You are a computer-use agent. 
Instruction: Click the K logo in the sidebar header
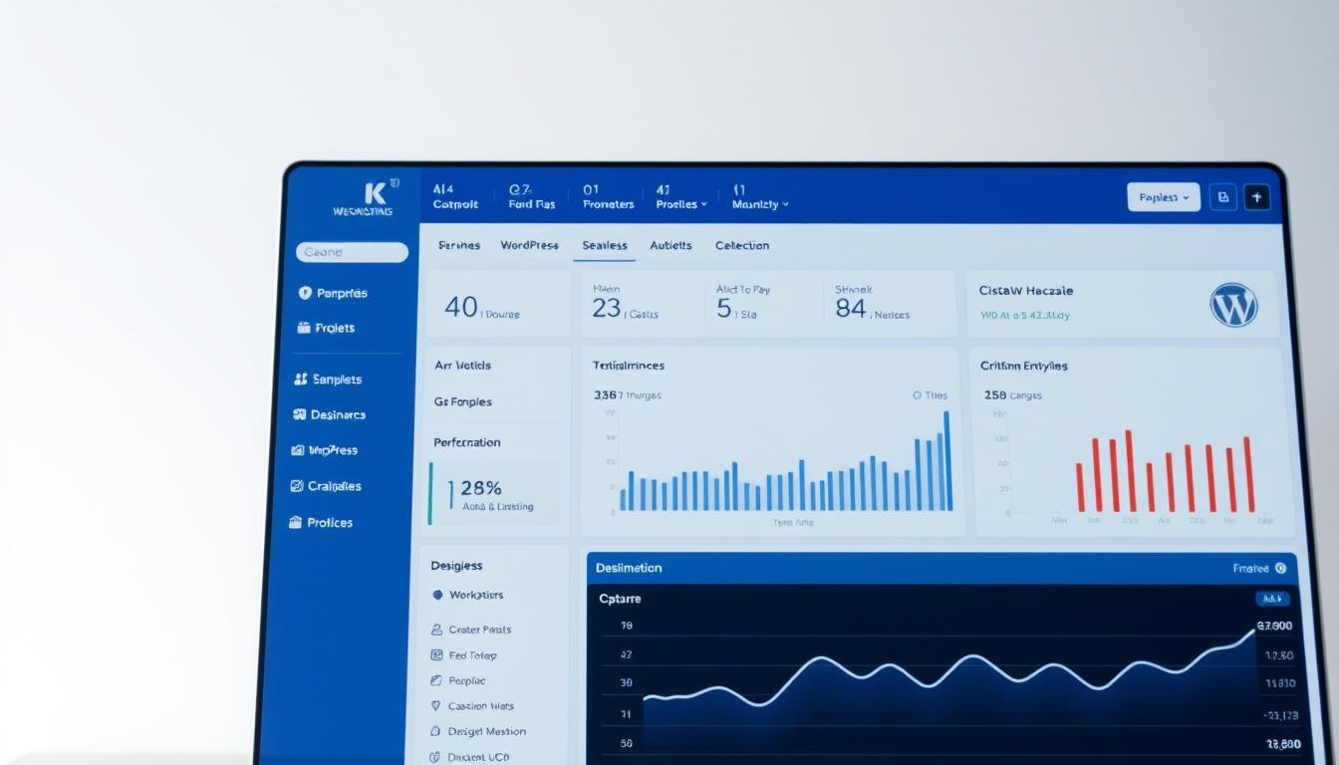[x=376, y=192]
